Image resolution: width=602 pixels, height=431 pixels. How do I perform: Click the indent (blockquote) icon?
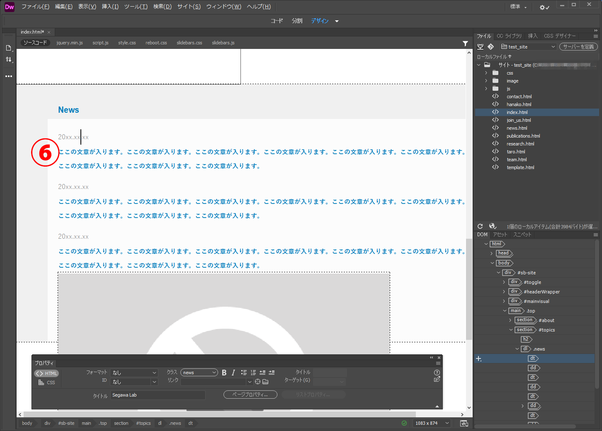coord(272,373)
